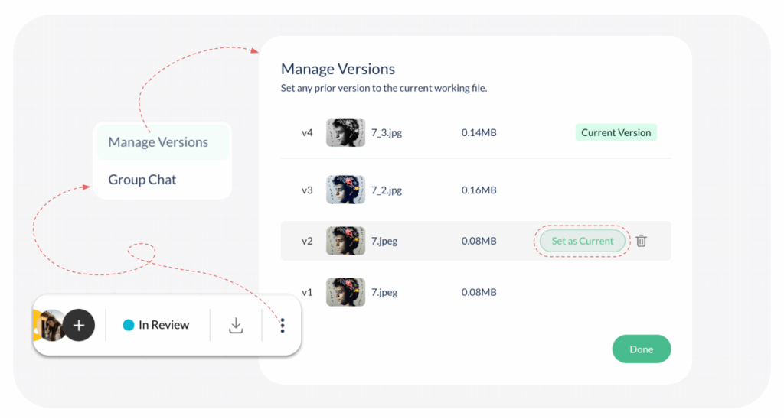Click the blue In Review status dot

click(x=129, y=325)
